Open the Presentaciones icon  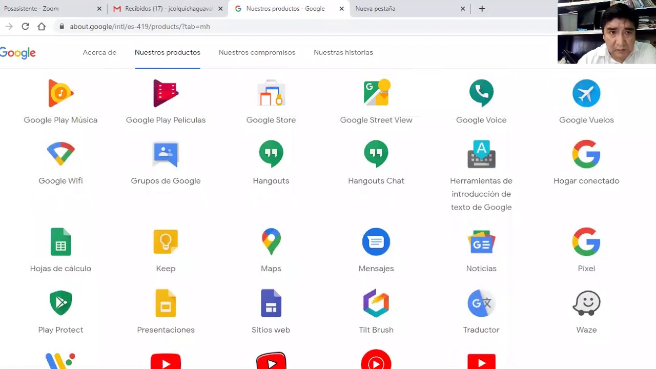pos(166,303)
